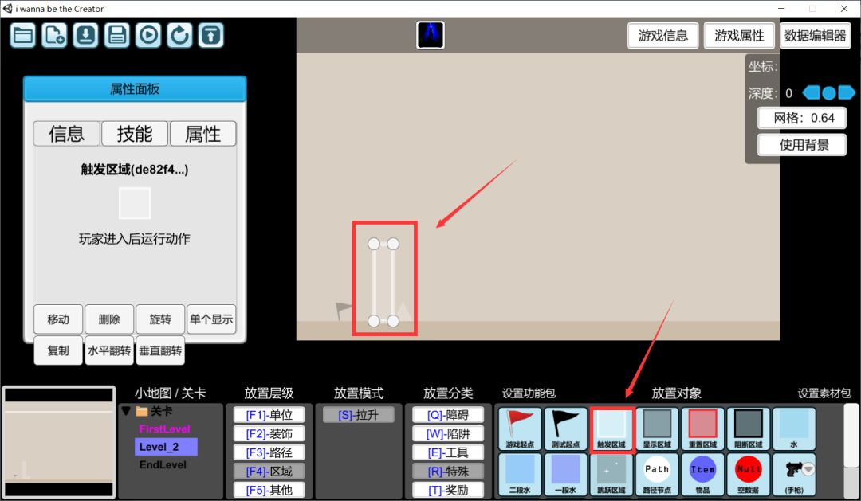The height and width of the screenshot is (501, 861).
Task: Open the 数据编辑器 button
Action: tap(814, 36)
